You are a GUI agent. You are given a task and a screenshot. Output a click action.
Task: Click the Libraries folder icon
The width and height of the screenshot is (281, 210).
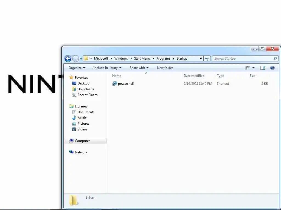click(x=71, y=106)
